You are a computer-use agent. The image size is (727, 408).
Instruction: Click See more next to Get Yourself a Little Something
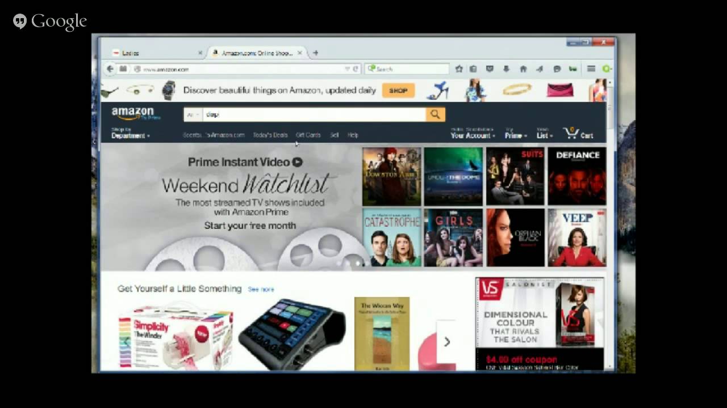pyautogui.click(x=261, y=289)
